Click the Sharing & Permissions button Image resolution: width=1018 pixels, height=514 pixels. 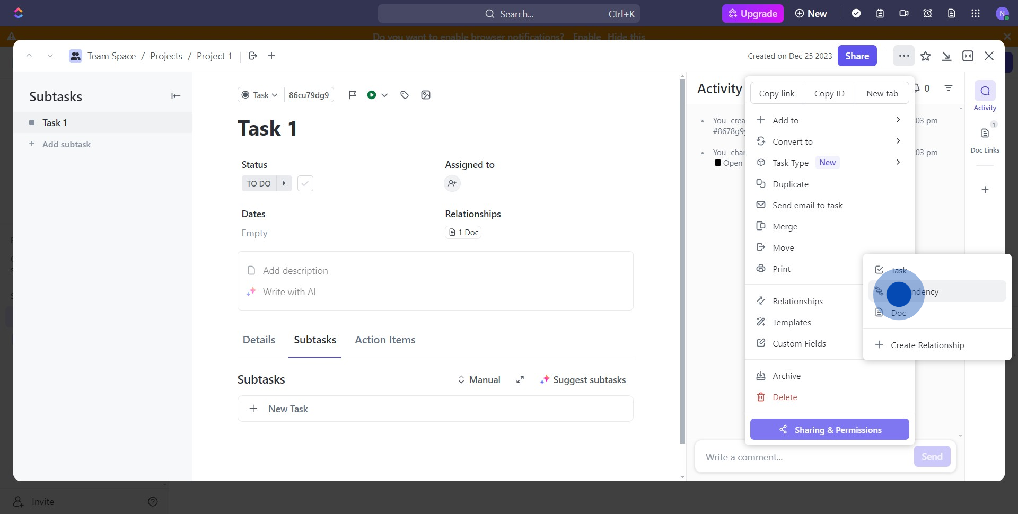tap(829, 430)
